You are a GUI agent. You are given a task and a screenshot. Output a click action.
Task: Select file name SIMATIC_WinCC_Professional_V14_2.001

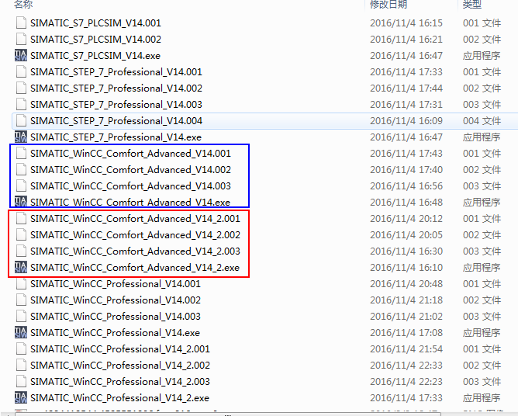point(120,349)
